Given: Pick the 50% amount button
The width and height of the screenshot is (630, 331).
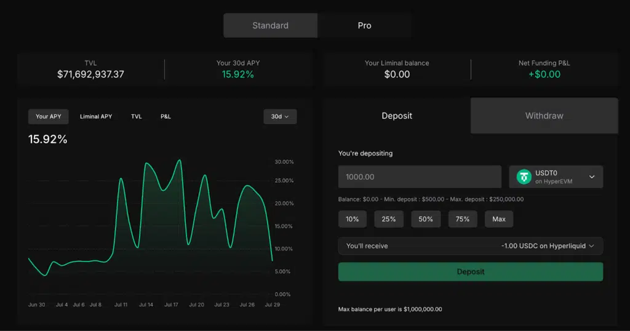Looking at the screenshot, I should click(426, 219).
